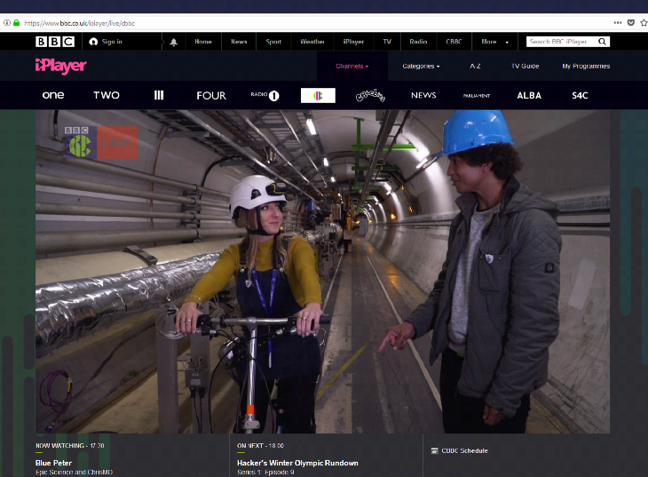Open the Sport menu item
This screenshot has width=648, height=477.
pos(273,42)
